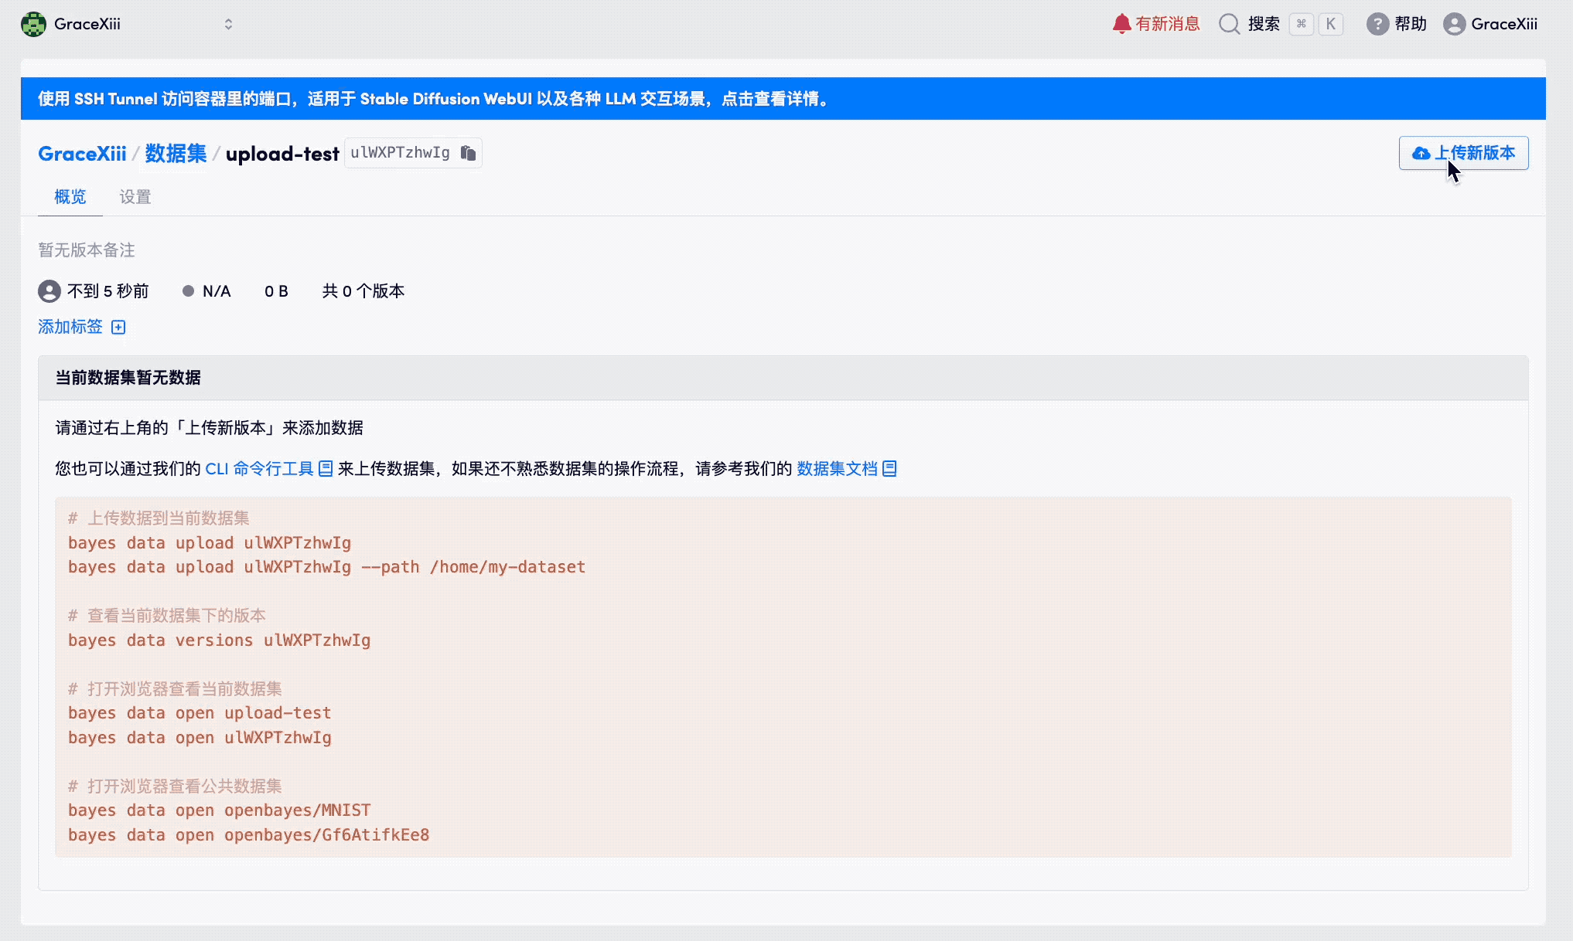
Task: Click the author avatar beside 不到 5 秒前
Action: (49, 291)
